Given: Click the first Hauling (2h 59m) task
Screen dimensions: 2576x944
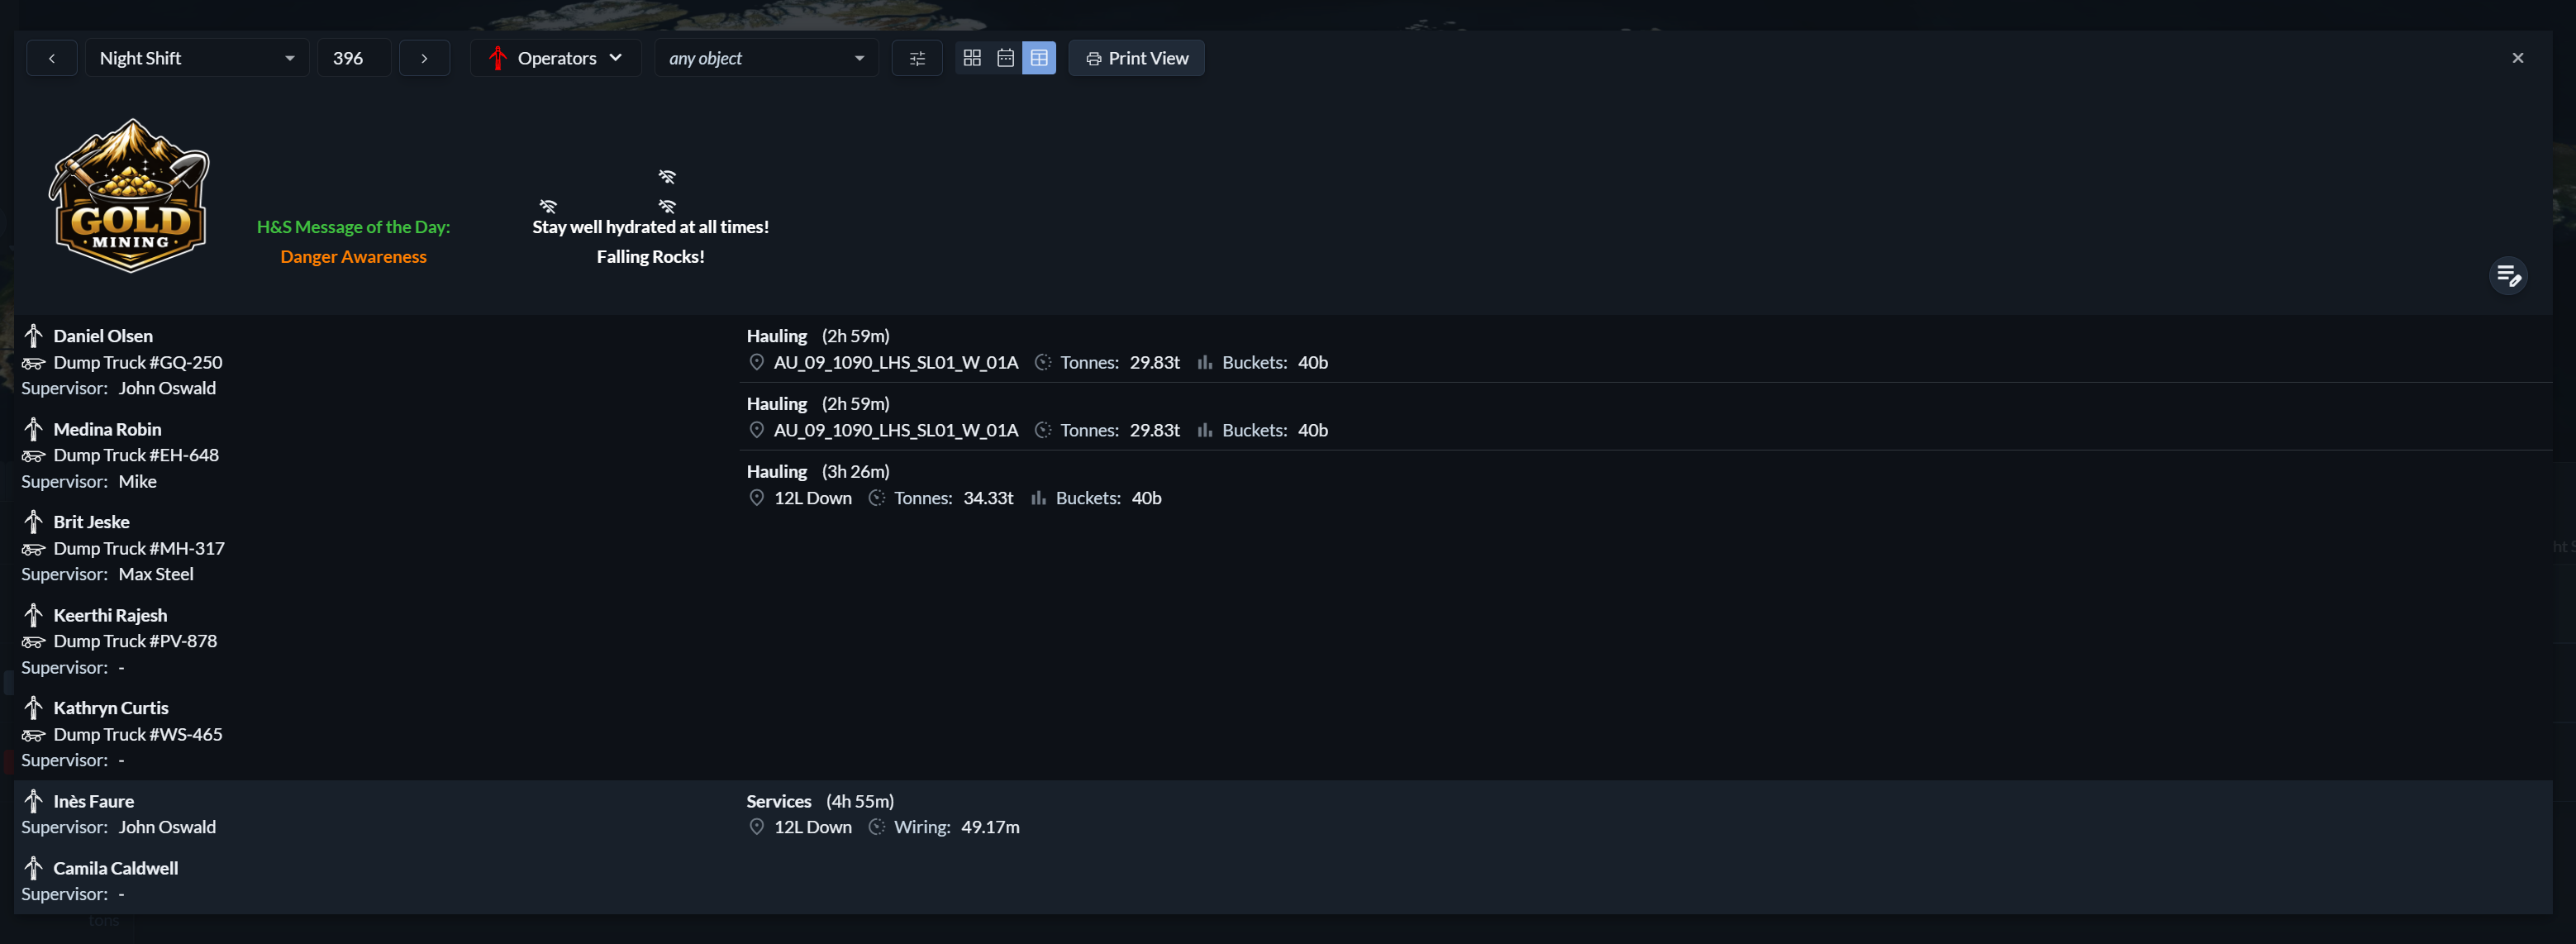Looking at the screenshot, I should 818,336.
